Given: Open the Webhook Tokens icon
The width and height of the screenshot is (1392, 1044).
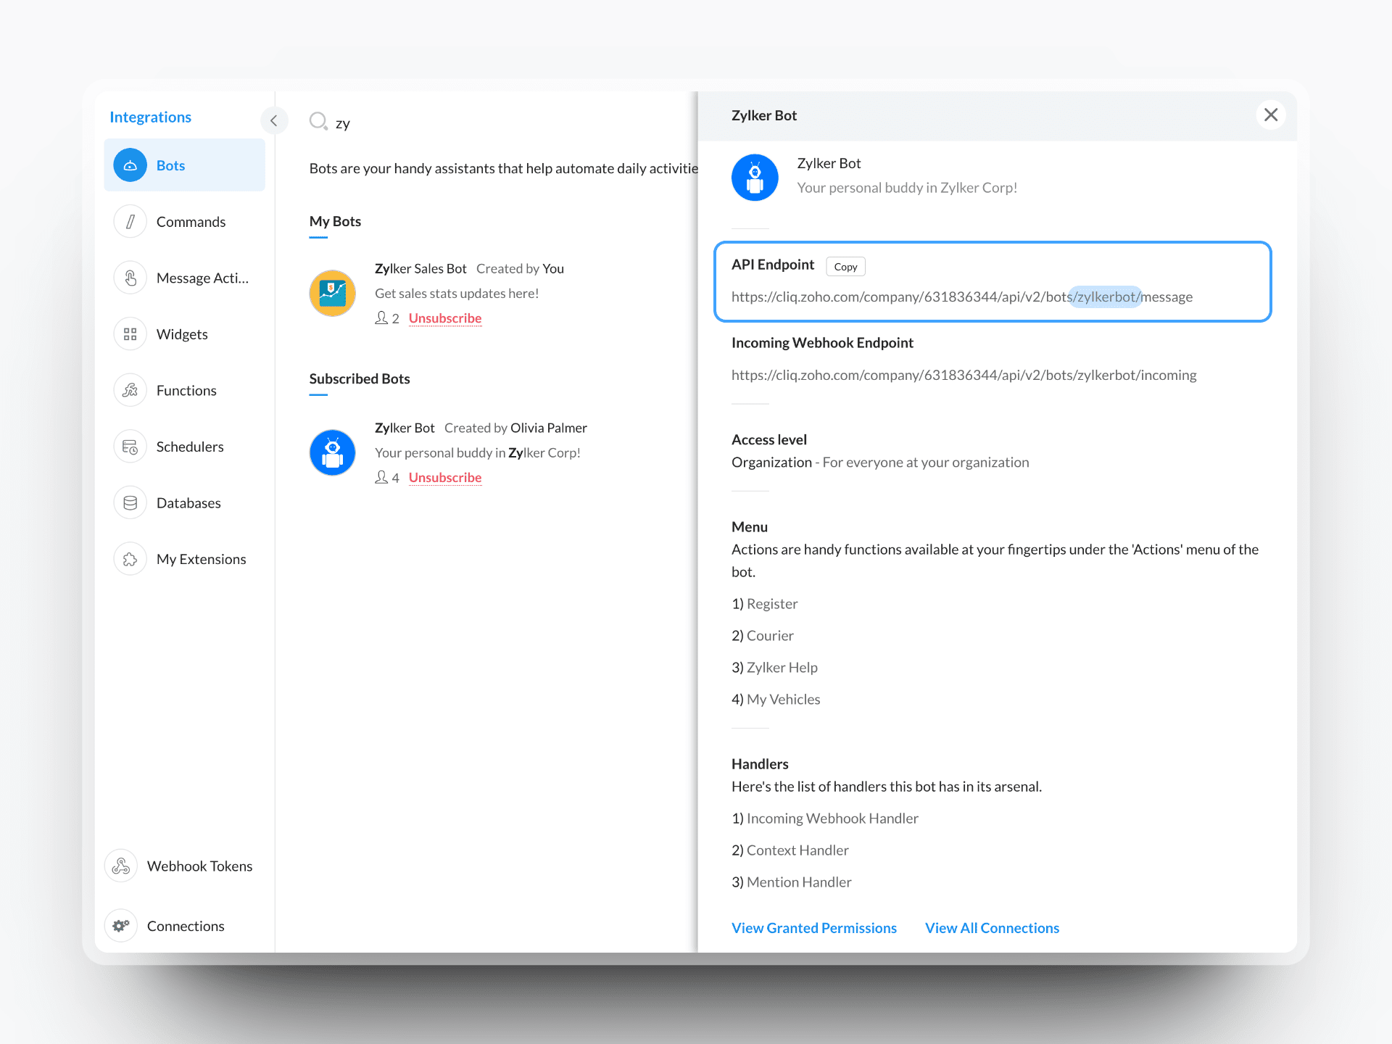Looking at the screenshot, I should 121,866.
